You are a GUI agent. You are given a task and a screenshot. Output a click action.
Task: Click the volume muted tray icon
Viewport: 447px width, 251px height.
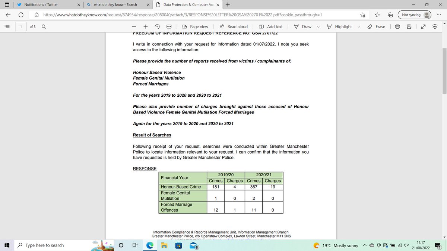(407, 245)
